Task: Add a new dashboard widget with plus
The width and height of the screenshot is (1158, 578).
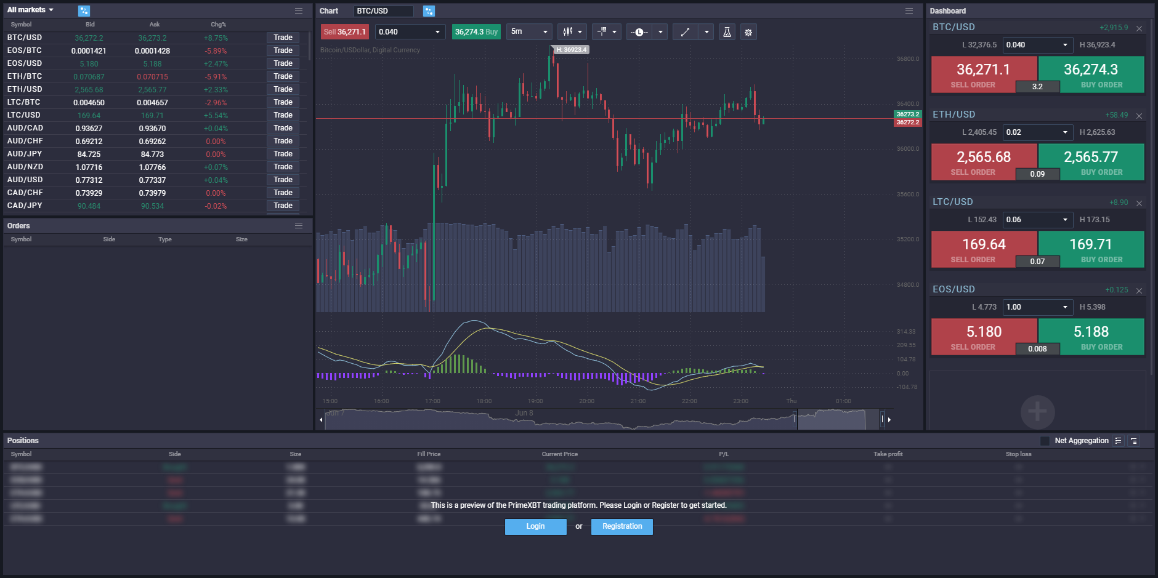Action: (1037, 411)
